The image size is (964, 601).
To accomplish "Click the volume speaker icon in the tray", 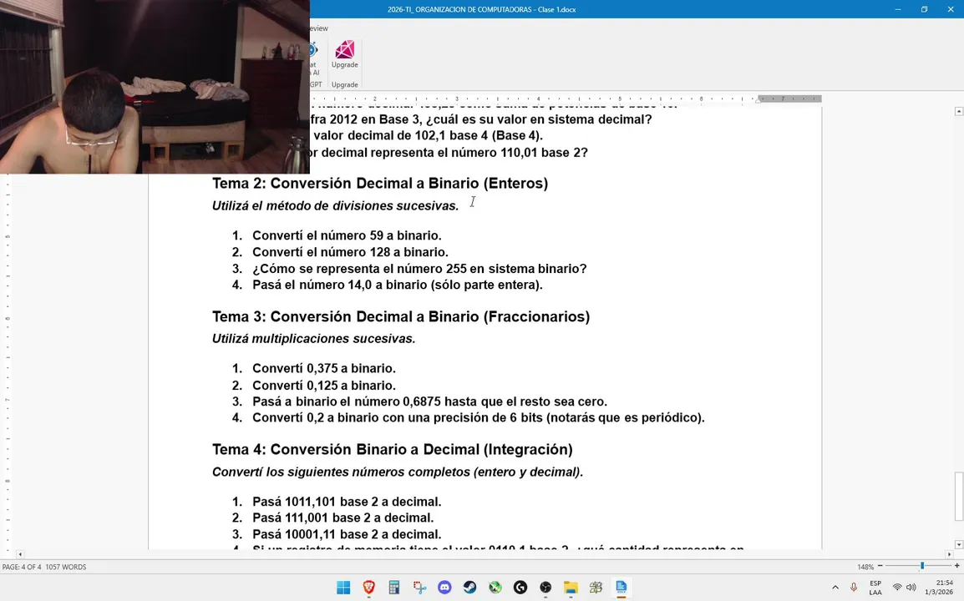I will coord(911,588).
